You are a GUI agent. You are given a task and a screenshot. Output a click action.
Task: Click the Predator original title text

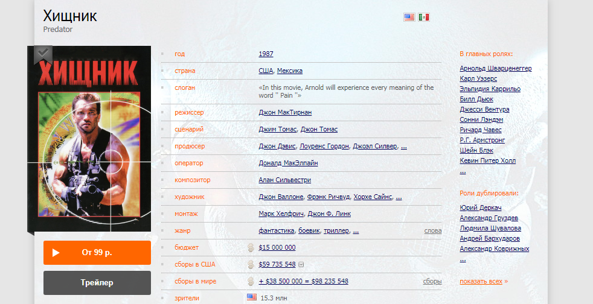click(58, 30)
